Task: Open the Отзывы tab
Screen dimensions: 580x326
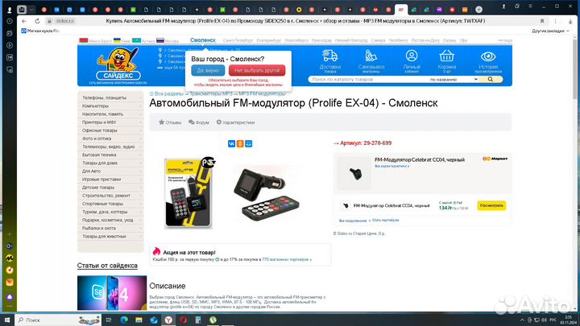Action: pos(170,122)
